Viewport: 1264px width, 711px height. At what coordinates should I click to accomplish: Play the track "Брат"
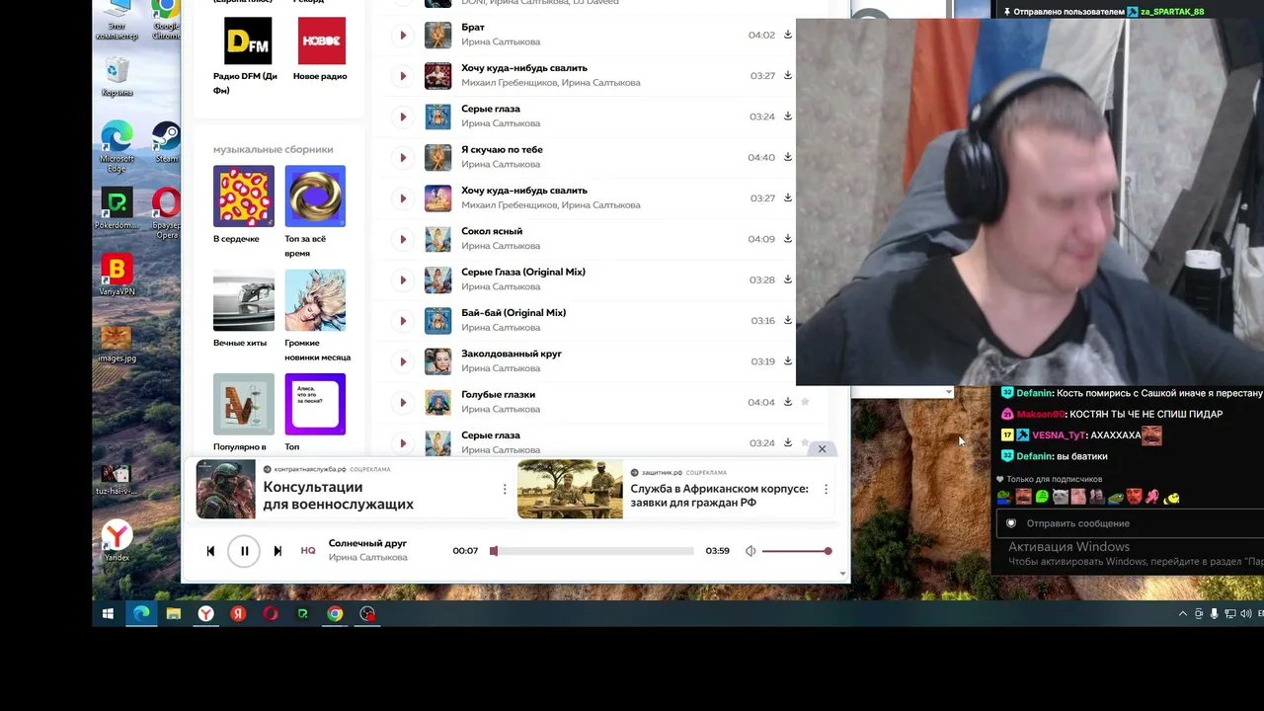[x=403, y=36]
